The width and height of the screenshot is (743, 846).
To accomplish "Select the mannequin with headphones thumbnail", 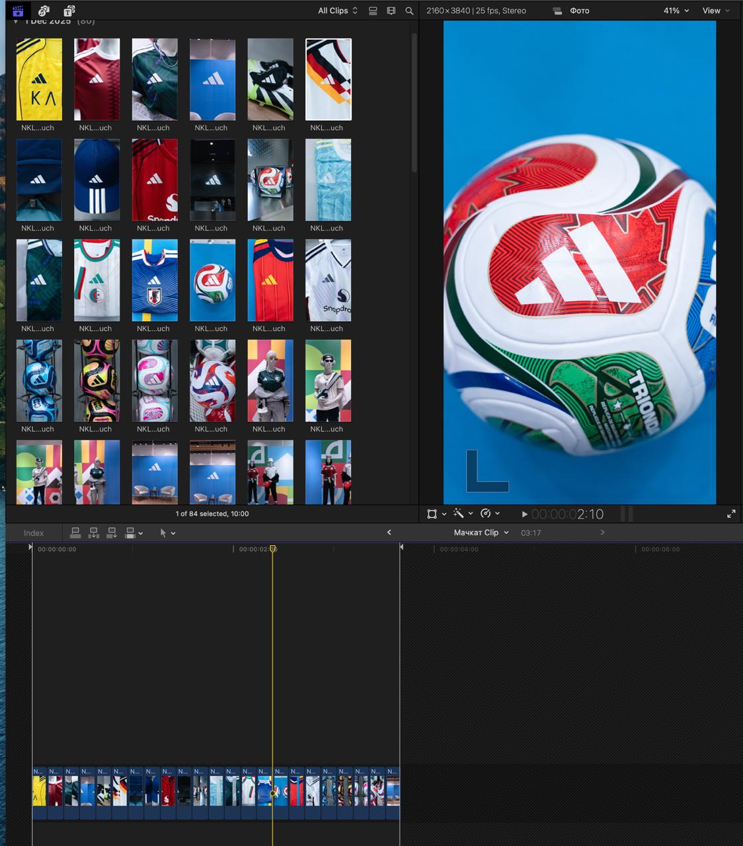I will (329, 381).
